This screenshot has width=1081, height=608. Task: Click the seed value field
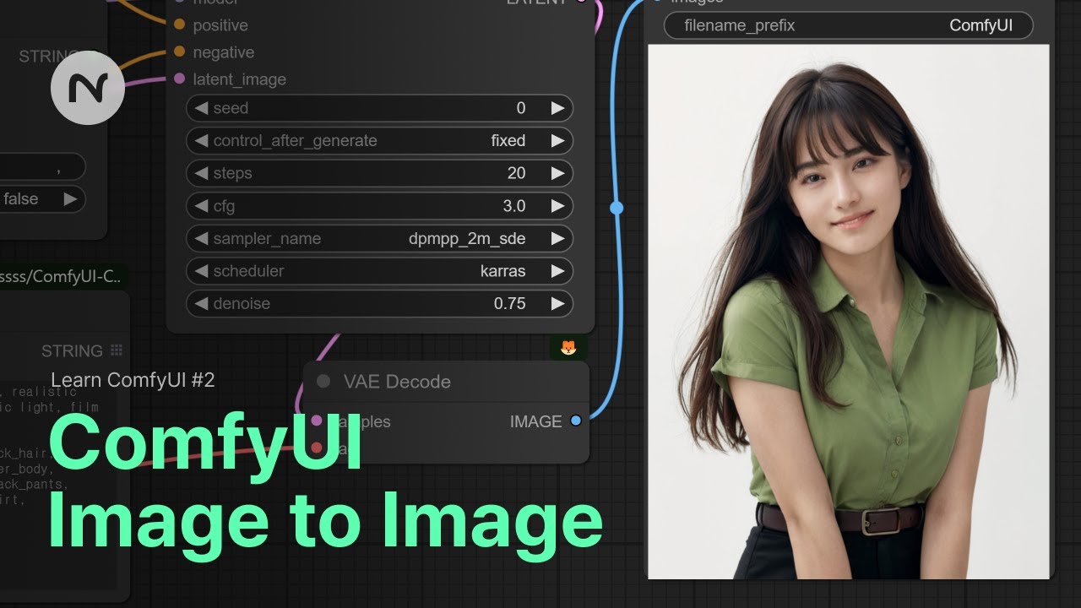379,108
